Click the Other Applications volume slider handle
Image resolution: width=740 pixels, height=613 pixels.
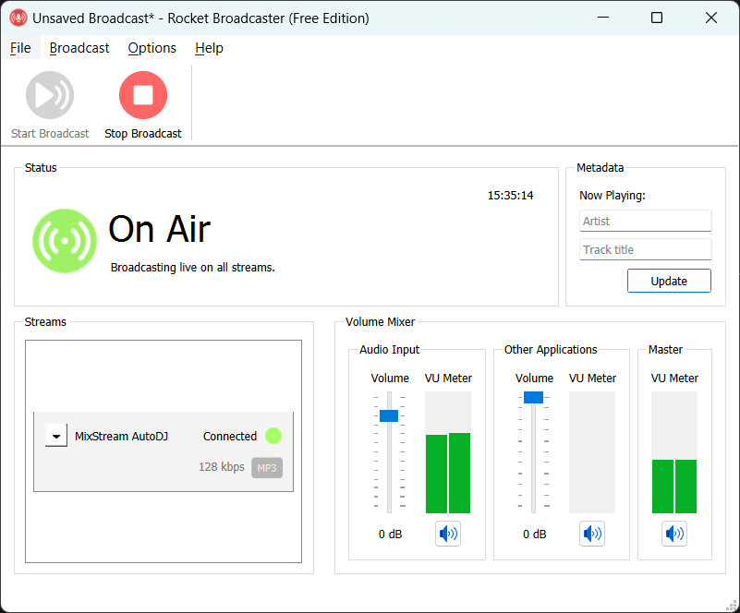[533, 398]
